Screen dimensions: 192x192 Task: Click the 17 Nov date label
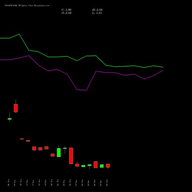coord(33,182)
